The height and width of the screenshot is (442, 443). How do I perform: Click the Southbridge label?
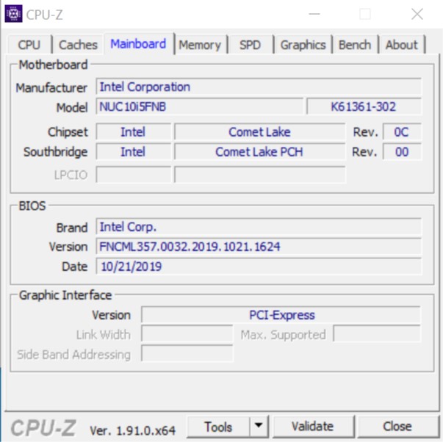55,152
